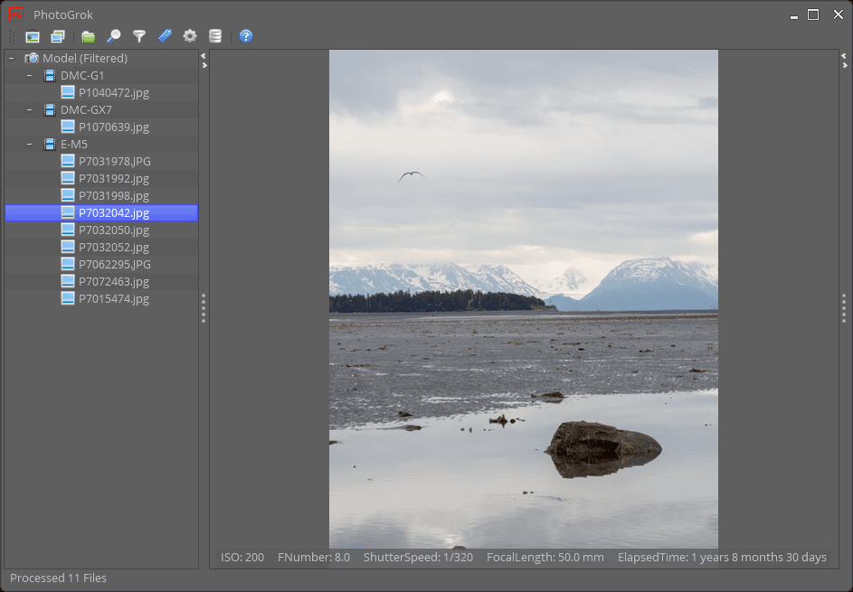Image resolution: width=853 pixels, height=592 pixels.
Task: Open help via blue question mark
Action: point(245,36)
